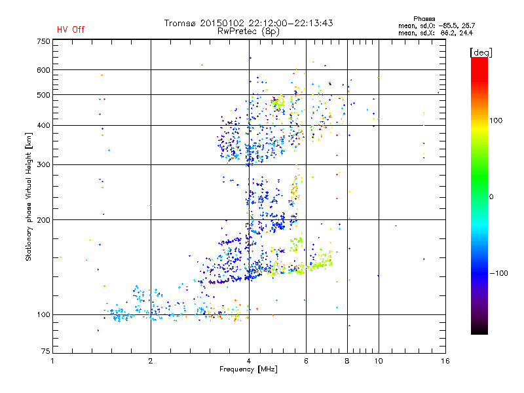This screenshot has width=524, height=393.
Task: Click the red "HV Off" label
Action: click(71, 29)
